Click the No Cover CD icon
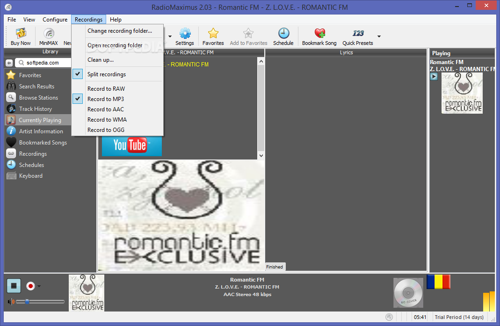Viewport: 500px width, 326px height. [x=408, y=293]
